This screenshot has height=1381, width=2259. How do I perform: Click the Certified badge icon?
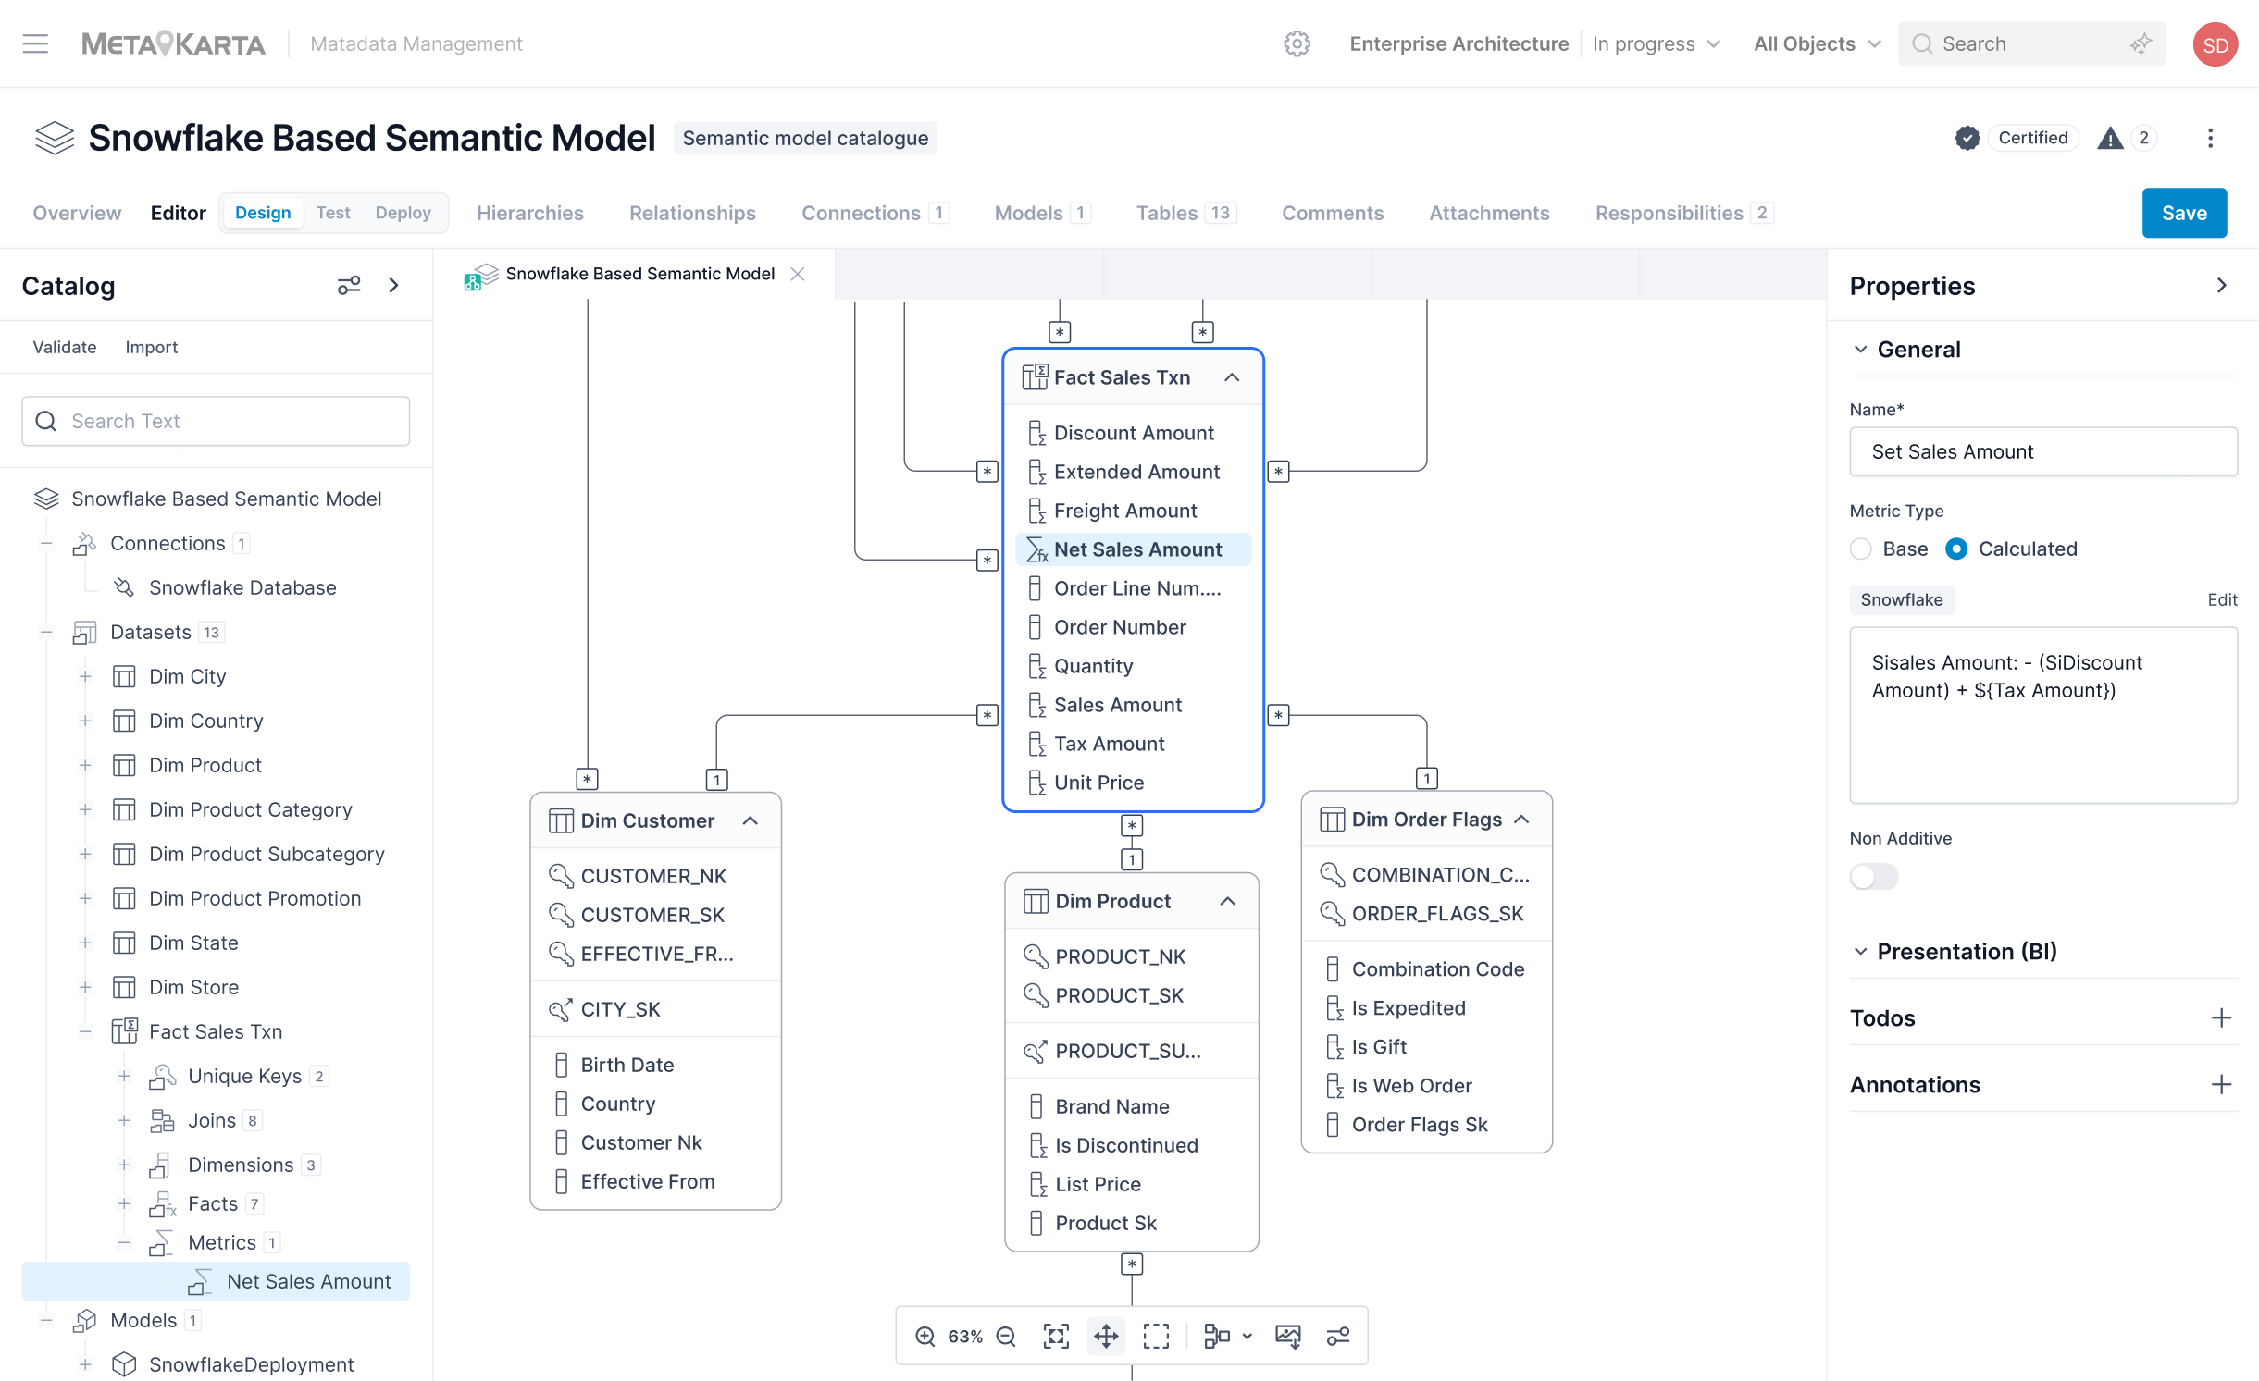[1967, 138]
